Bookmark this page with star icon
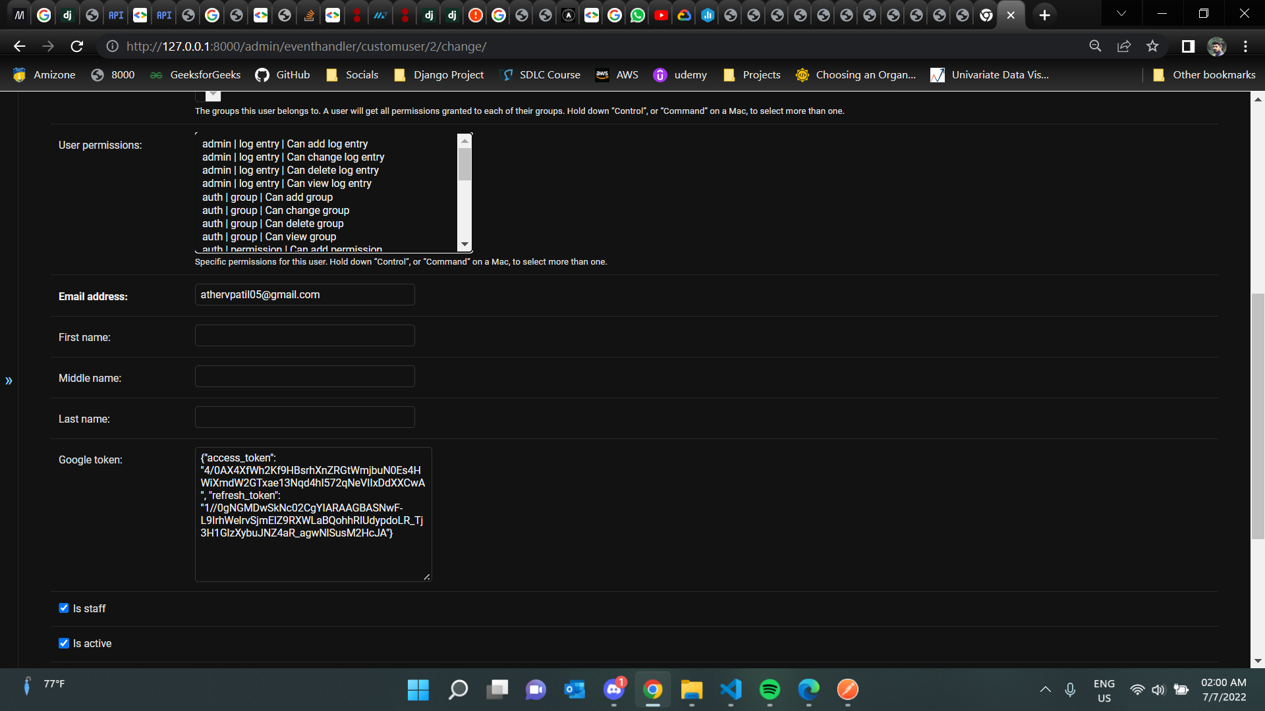Screen dimensions: 1265x711 tap(1152, 46)
